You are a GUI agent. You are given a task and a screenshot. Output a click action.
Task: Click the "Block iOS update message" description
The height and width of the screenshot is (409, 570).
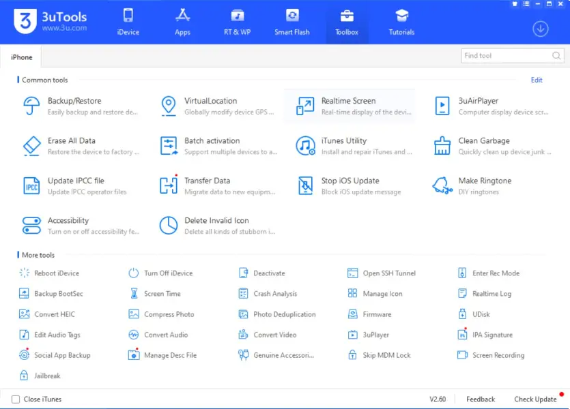[361, 192]
